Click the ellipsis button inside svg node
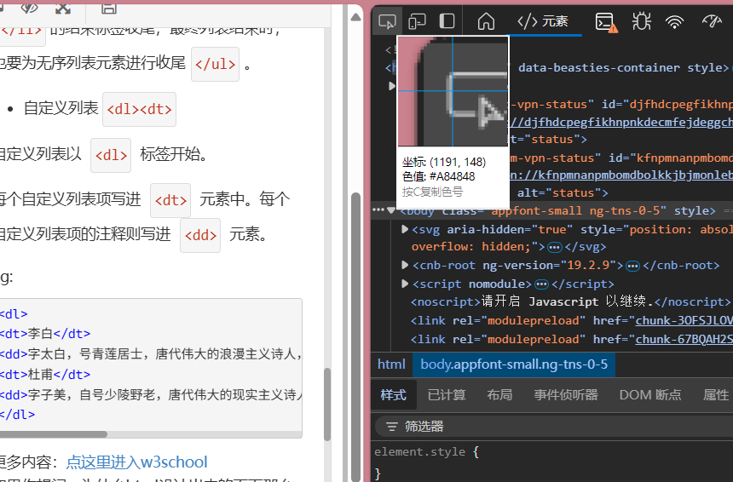Image resolution: width=733 pixels, height=482 pixels. [554, 247]
